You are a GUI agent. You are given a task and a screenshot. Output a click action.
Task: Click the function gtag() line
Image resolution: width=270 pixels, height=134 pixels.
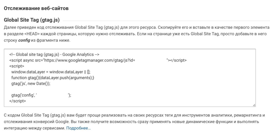pyautogui.click(x=53, y=78)
